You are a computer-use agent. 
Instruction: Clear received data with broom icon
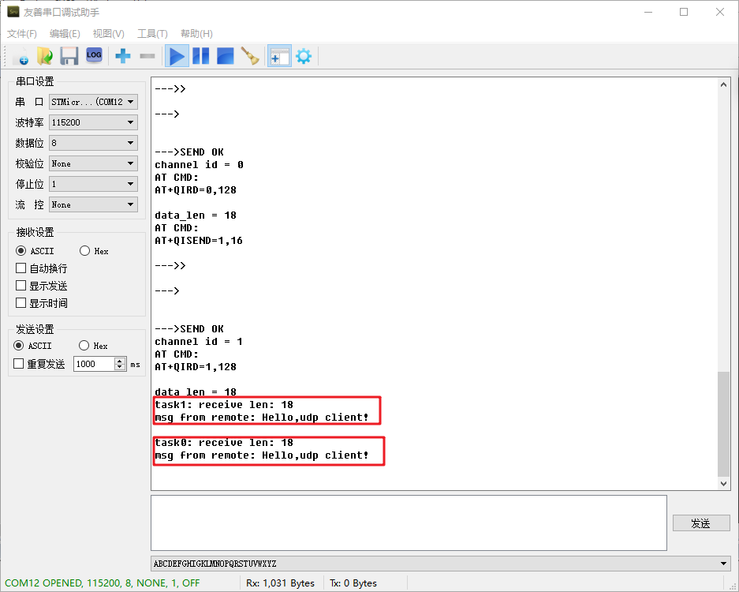click(250, 56)
